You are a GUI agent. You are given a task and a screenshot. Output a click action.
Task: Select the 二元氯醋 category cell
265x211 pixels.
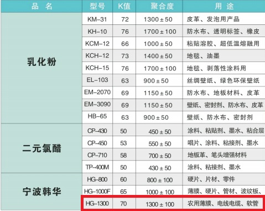(41, 148)
